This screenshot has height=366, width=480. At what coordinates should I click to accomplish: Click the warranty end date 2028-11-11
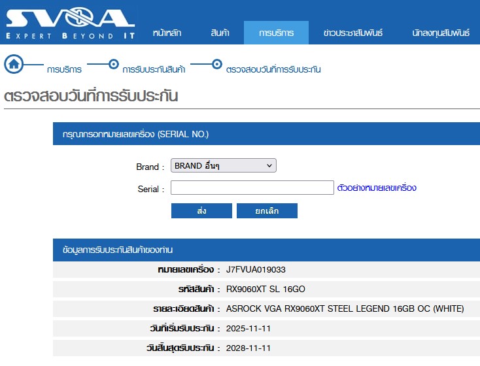(x=248, y=348)
